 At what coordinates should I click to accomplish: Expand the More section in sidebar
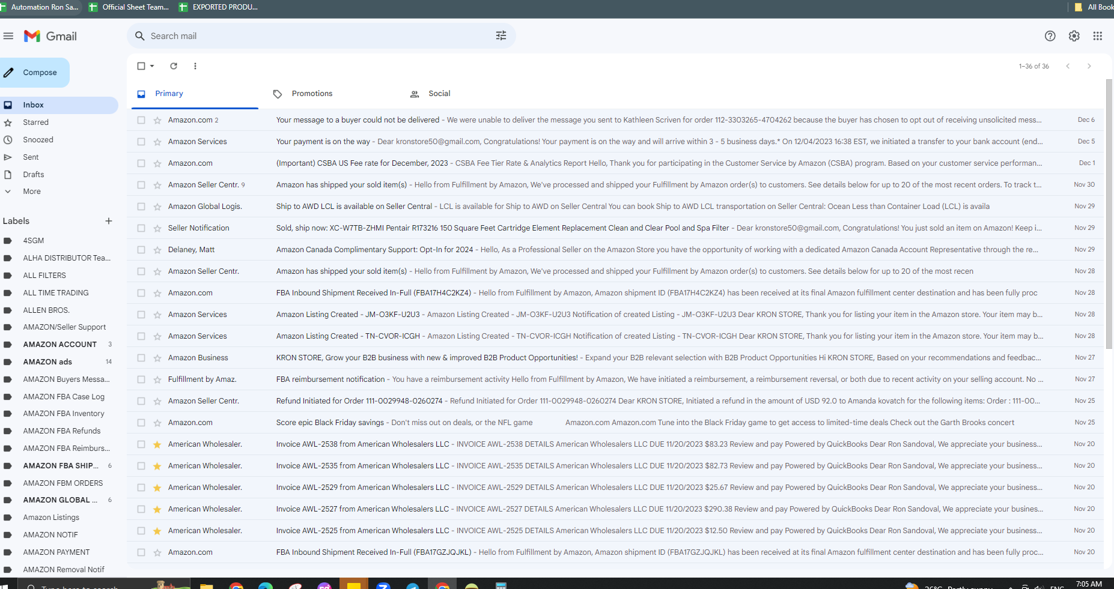click(32, 192)
